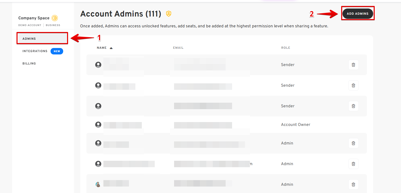Toggle name sort with the arrow by NAME

tap(111, 48)
